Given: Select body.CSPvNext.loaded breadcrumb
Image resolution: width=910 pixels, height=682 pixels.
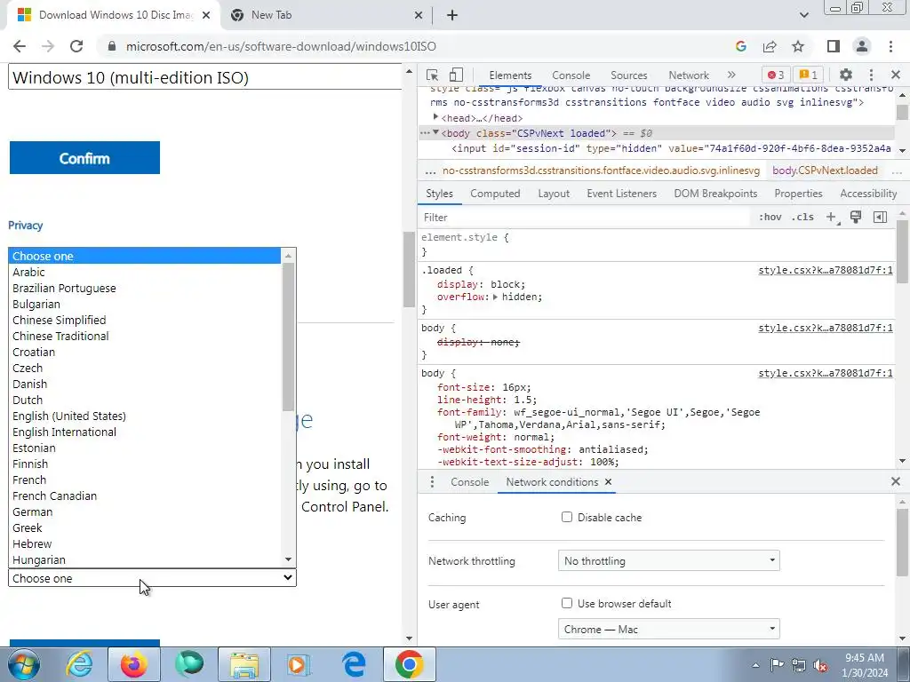Looking at the screenshot, I should coord(825,170).
